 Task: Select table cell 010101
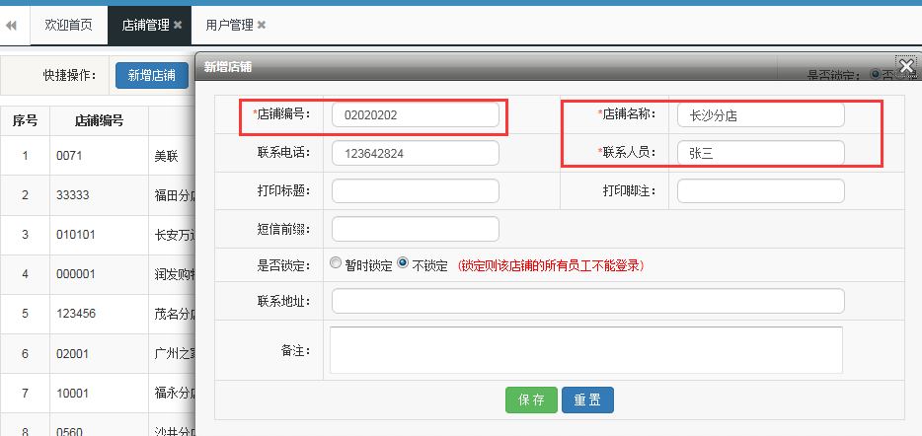click(99, 235)
